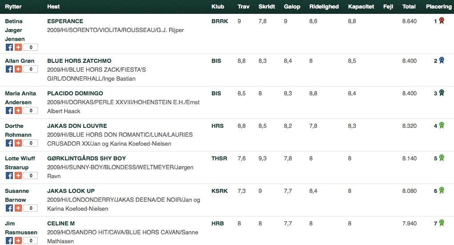Click the dark third place rosette icon

442,93
